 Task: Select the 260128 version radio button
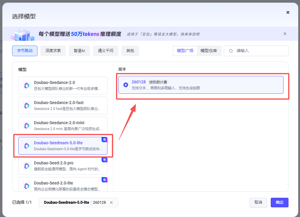pos(126,85)
